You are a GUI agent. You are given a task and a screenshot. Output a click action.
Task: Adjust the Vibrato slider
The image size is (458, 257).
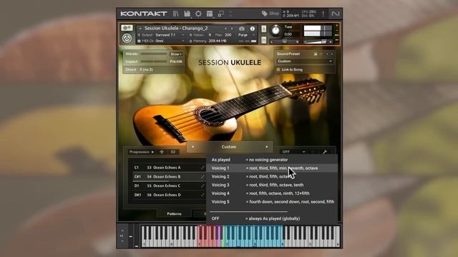click(x=154, y=54)
